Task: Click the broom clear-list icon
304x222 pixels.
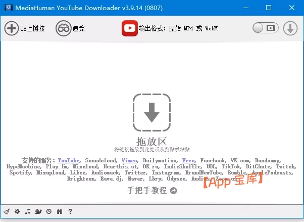Action: coord(7,211)
